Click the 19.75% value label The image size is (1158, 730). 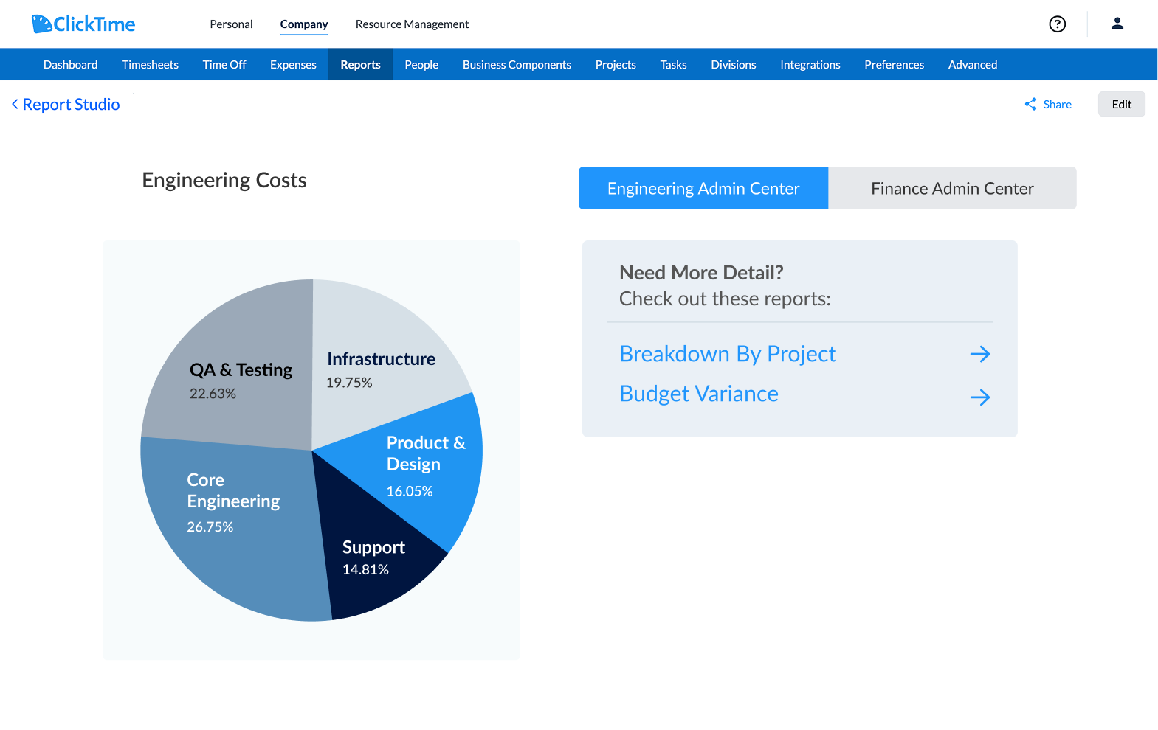coord(349,383)
